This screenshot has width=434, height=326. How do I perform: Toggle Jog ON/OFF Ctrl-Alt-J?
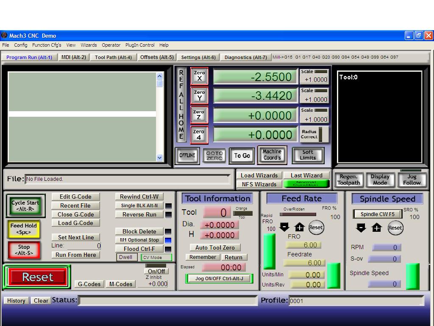(x=219, y=278)
